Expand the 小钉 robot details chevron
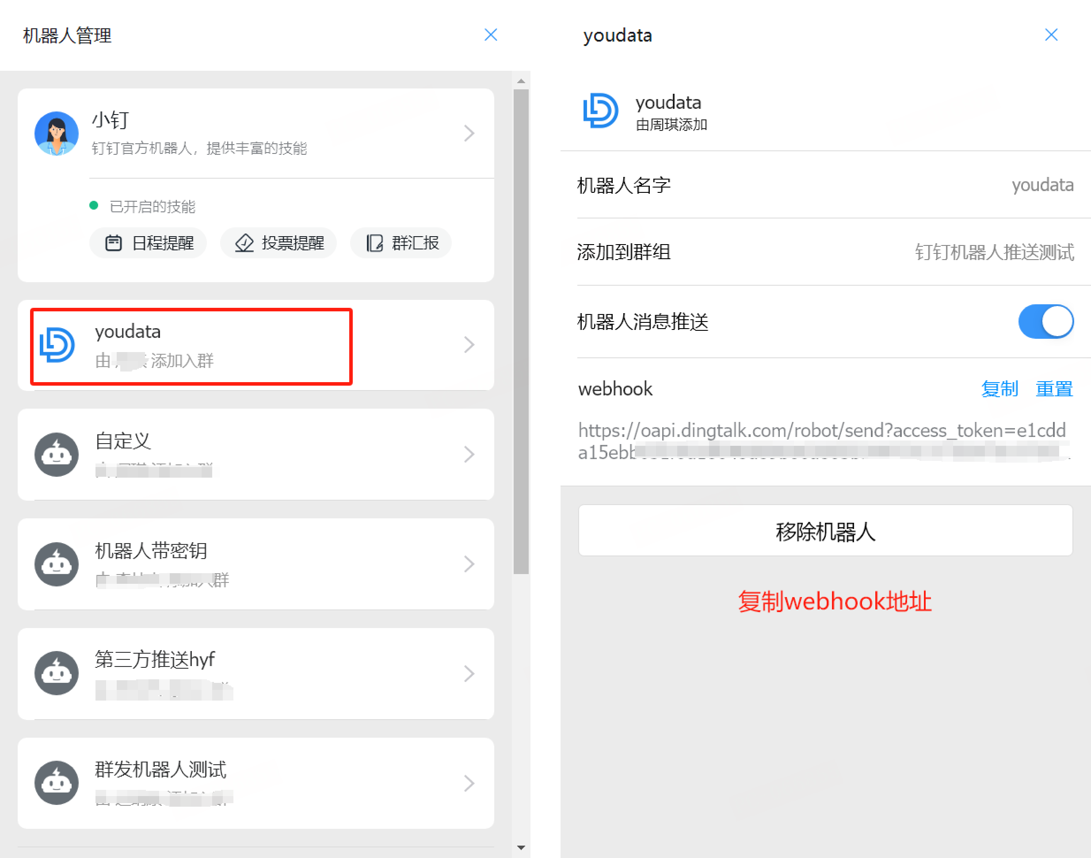 click(469, 133)
